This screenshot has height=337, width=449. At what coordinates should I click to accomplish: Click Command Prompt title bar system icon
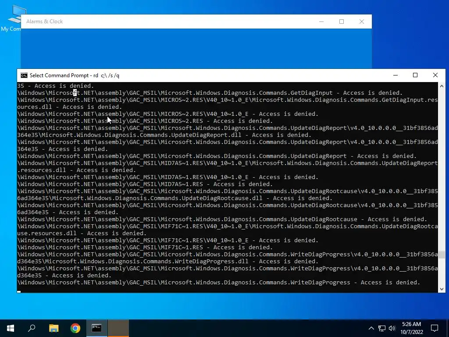click(24, 75)
